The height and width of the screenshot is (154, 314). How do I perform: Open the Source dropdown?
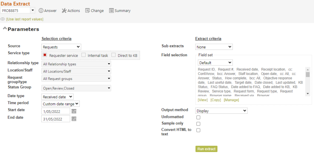pyautogui.click(x=61, y=47)
